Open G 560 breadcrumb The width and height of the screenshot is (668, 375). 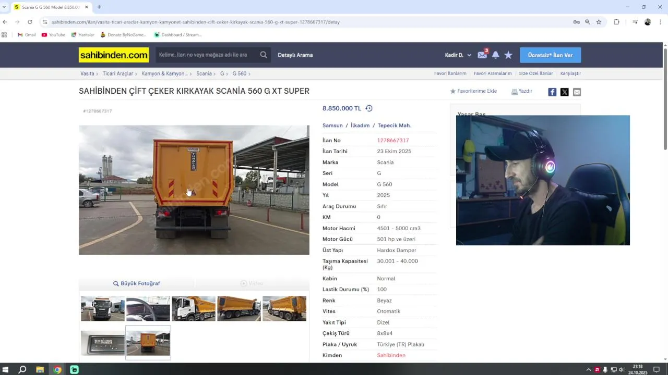240,73
